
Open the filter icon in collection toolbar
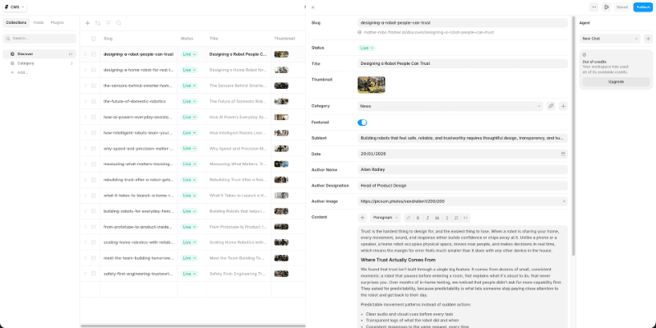click(109, 23)
